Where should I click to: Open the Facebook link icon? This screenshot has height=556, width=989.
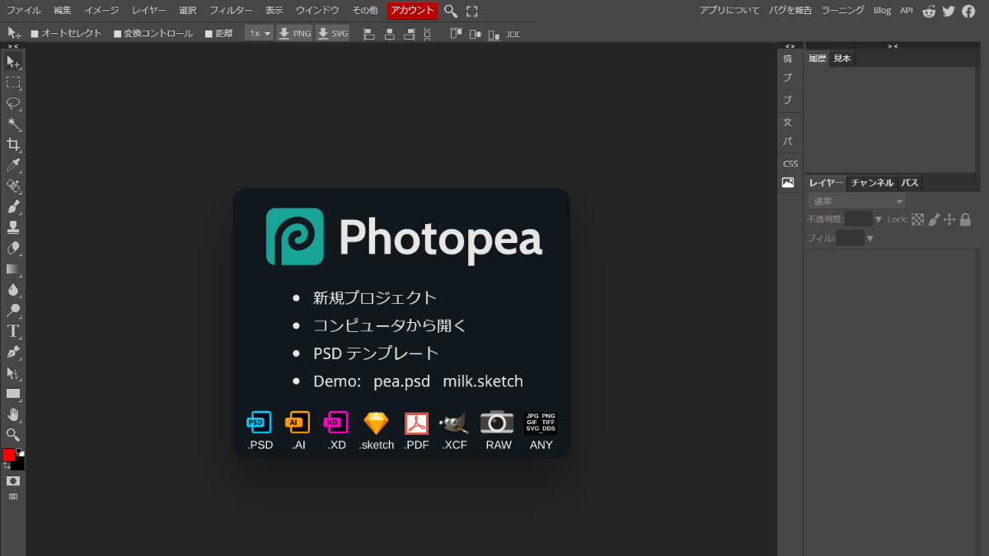pyautogui.click(x=968, y=11)
